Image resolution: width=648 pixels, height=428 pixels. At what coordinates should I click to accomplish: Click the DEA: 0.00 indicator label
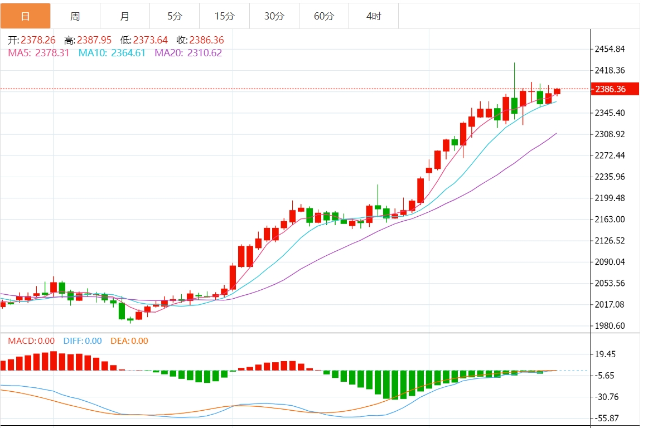pyautogui.click(x=129, y=341)
